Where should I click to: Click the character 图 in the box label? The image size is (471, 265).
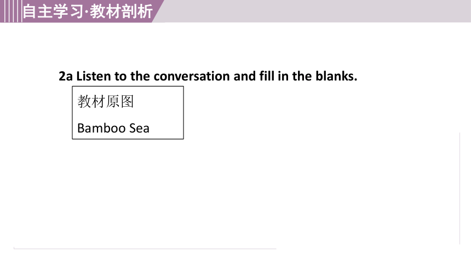[x=127, y=101]
